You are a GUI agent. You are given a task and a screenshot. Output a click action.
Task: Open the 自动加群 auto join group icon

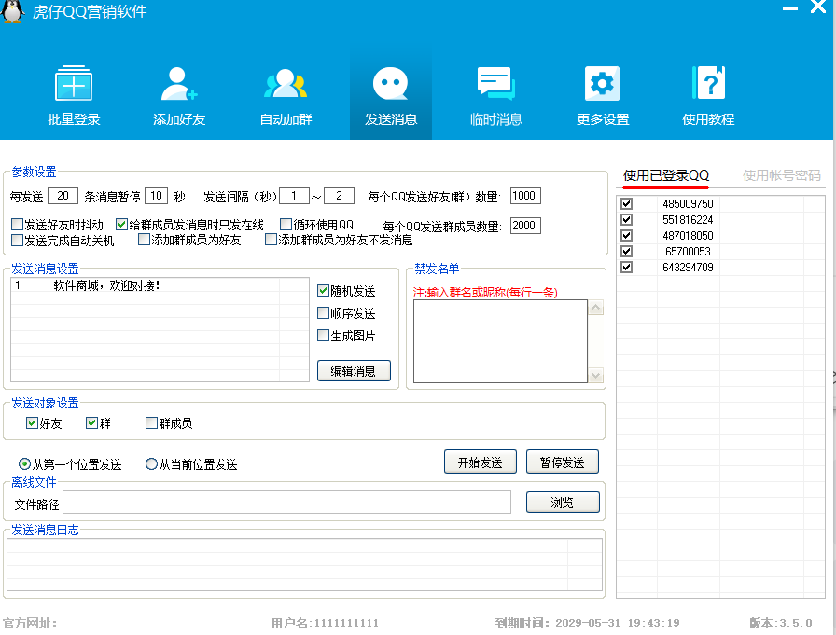(x=286, y=84)
